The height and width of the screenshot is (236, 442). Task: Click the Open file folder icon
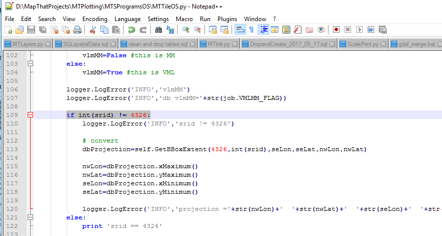pyautogui.click(x=20, y=30)
